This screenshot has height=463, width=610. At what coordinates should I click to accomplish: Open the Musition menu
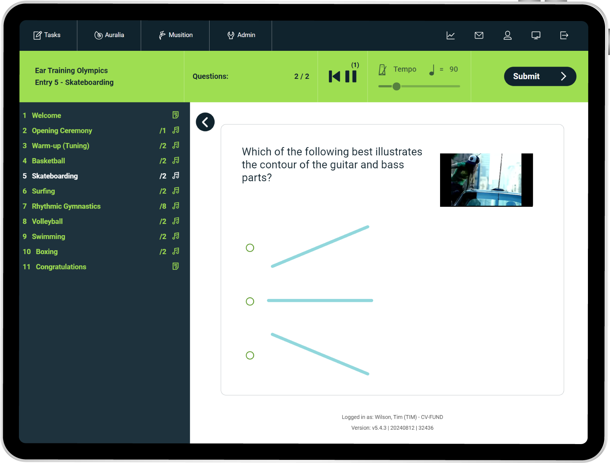(x=176, y=35)
